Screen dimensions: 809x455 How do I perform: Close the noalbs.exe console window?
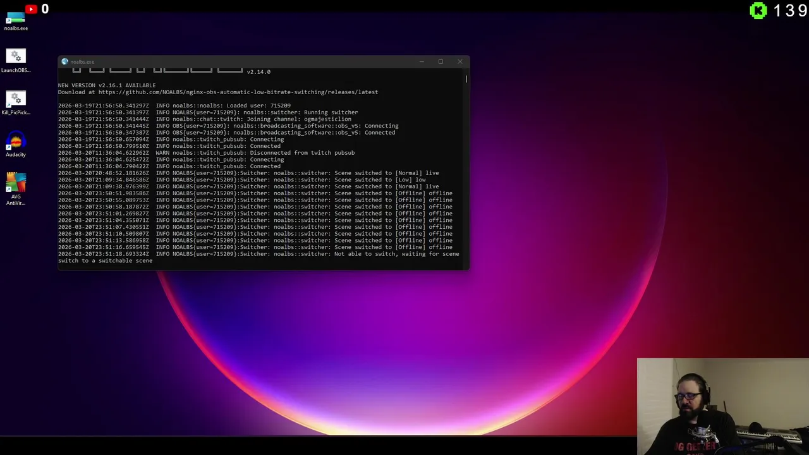point(459,61)
